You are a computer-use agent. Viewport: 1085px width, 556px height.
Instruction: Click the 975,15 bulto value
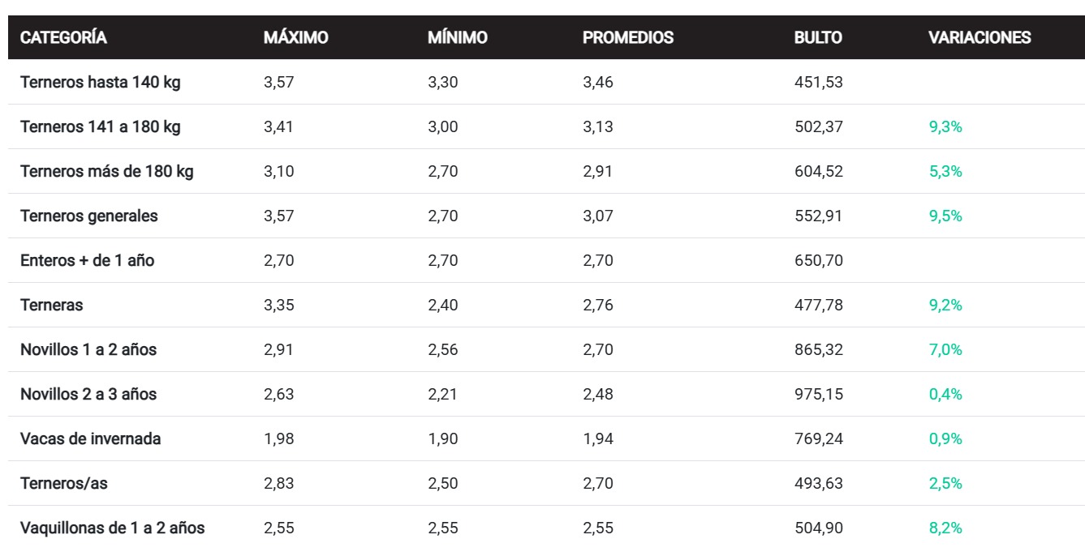tap(818, 395)
